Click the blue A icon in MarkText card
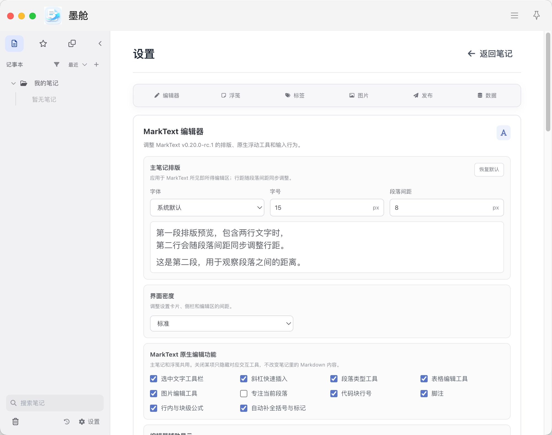Viewport: 552px width, 435px height. coord(503,133)
